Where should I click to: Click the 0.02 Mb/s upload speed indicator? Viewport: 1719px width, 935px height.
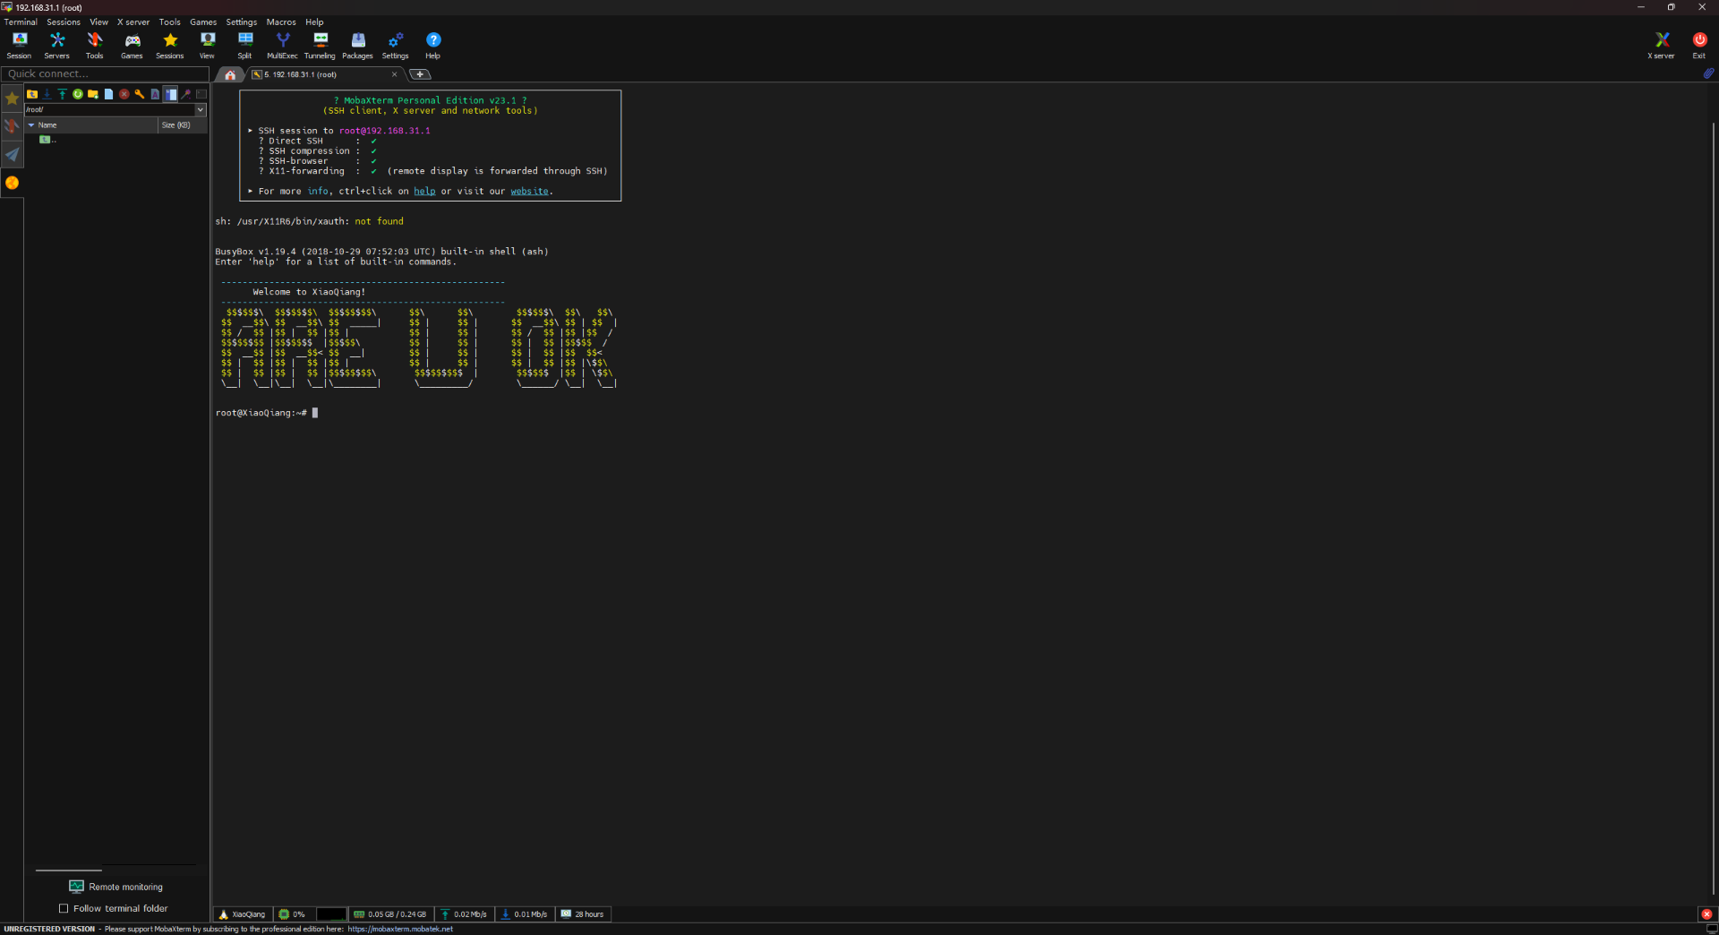[x=464, y=914]
